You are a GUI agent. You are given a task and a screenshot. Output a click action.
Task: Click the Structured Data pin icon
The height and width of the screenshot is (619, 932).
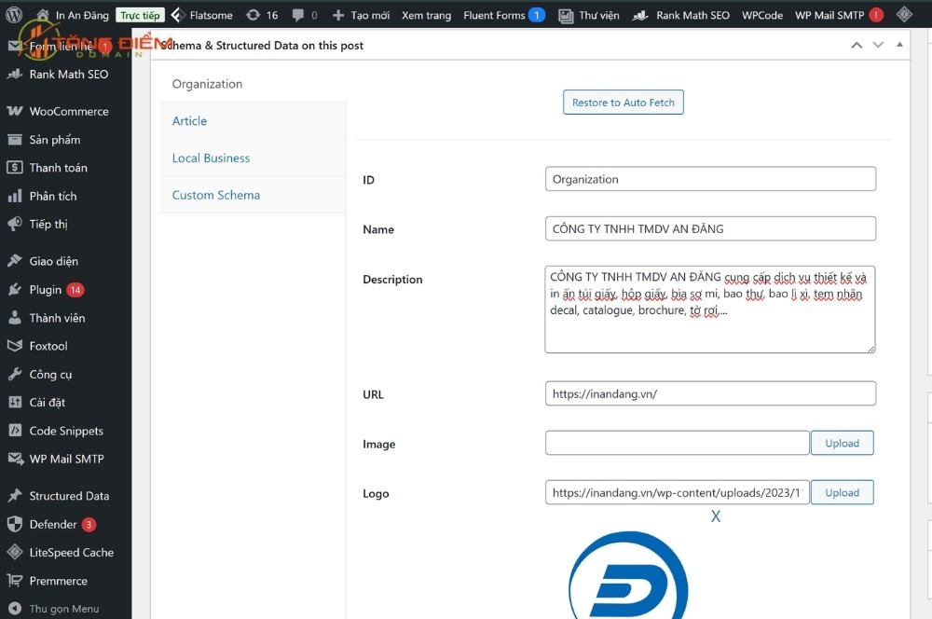tap(15, 495)
